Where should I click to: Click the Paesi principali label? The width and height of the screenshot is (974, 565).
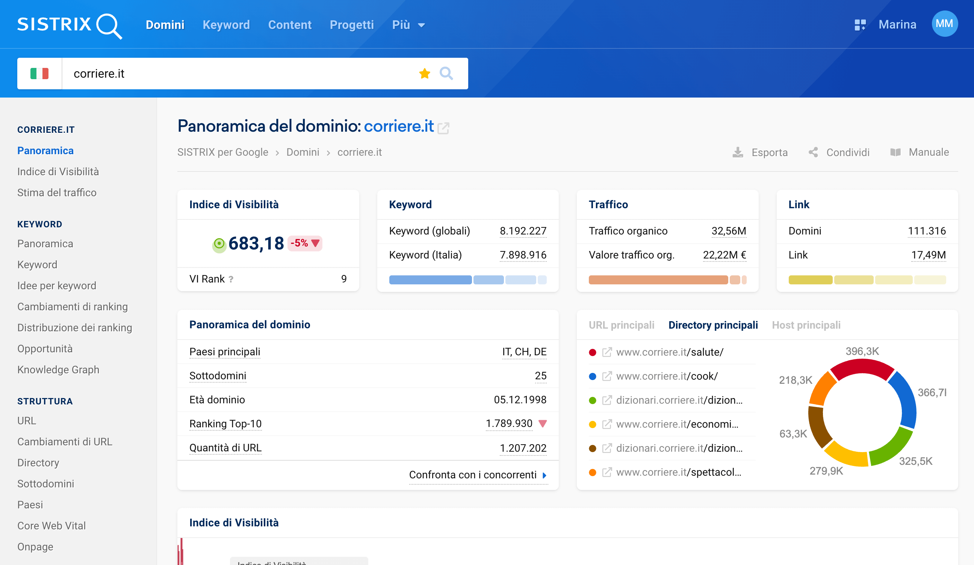225,352
